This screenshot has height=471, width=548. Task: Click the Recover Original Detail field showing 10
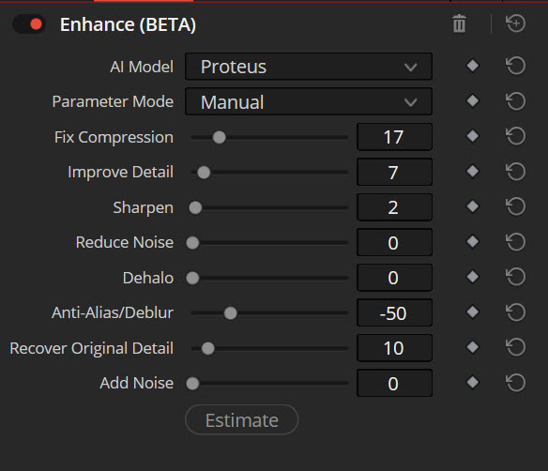(394, 348)
